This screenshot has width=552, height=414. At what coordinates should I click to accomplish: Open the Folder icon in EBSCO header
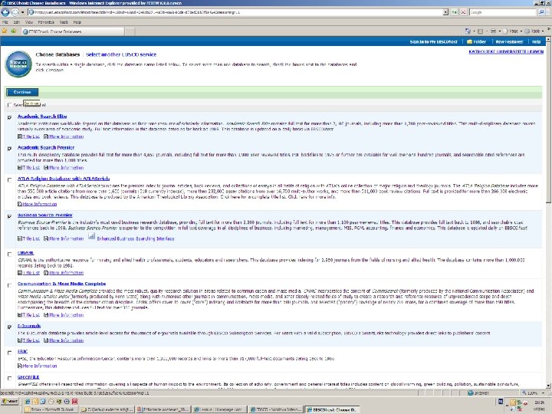pyautogui.click(x=469, y=41)
